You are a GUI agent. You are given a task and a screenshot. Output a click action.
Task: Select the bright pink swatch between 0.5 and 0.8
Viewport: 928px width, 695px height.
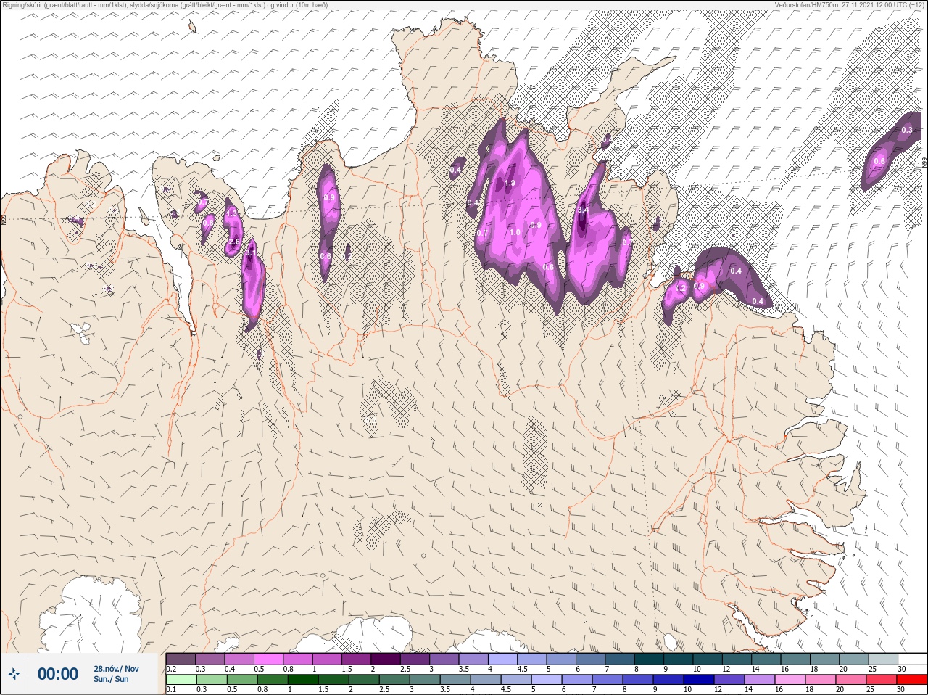[268, 659]
